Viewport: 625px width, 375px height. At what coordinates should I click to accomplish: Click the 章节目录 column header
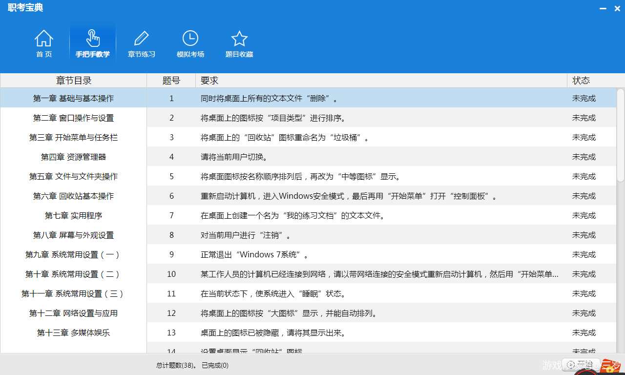pos(73,81)
